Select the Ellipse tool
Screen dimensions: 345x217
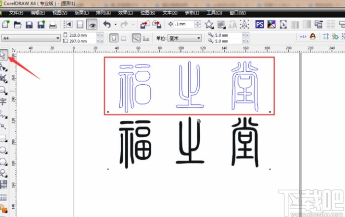pyautogui.click(x=3, y=150)
